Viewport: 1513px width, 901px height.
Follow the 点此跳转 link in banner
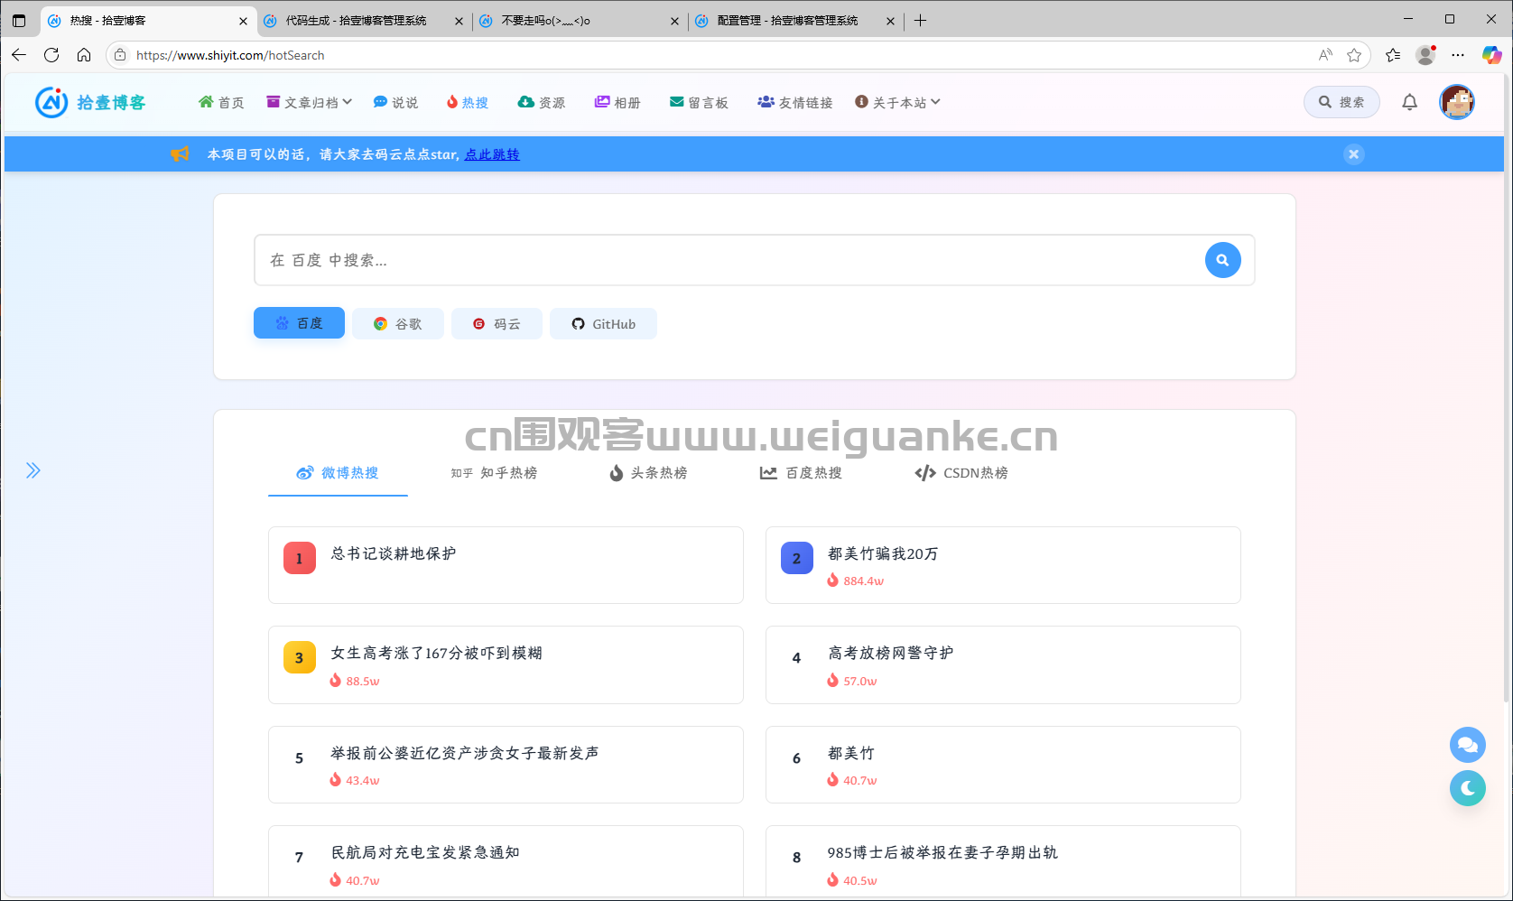492,154
